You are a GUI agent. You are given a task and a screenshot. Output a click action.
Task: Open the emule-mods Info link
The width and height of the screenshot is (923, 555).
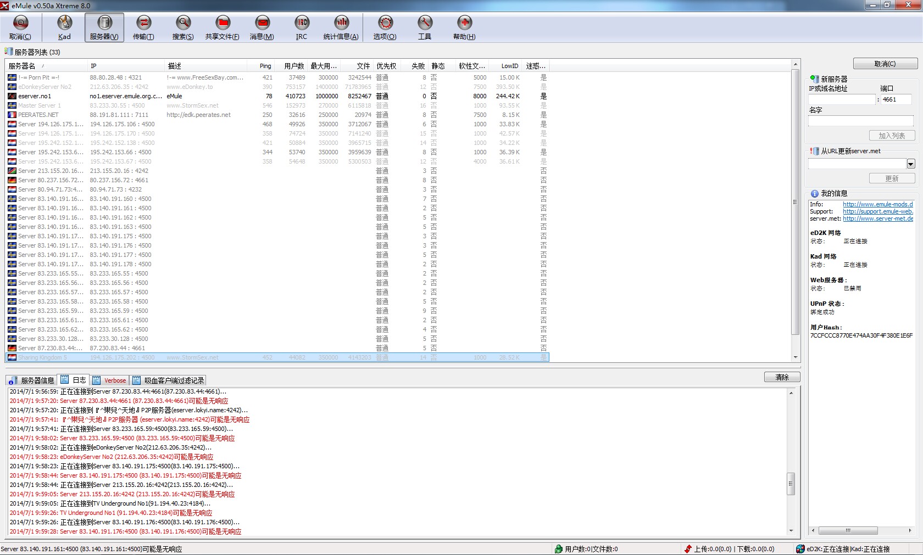(878, 204)
